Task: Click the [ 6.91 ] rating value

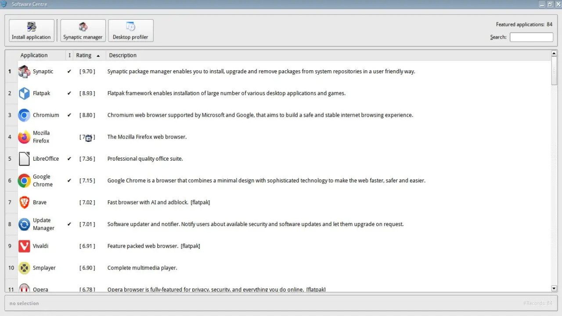Action: tap(87, 246)
